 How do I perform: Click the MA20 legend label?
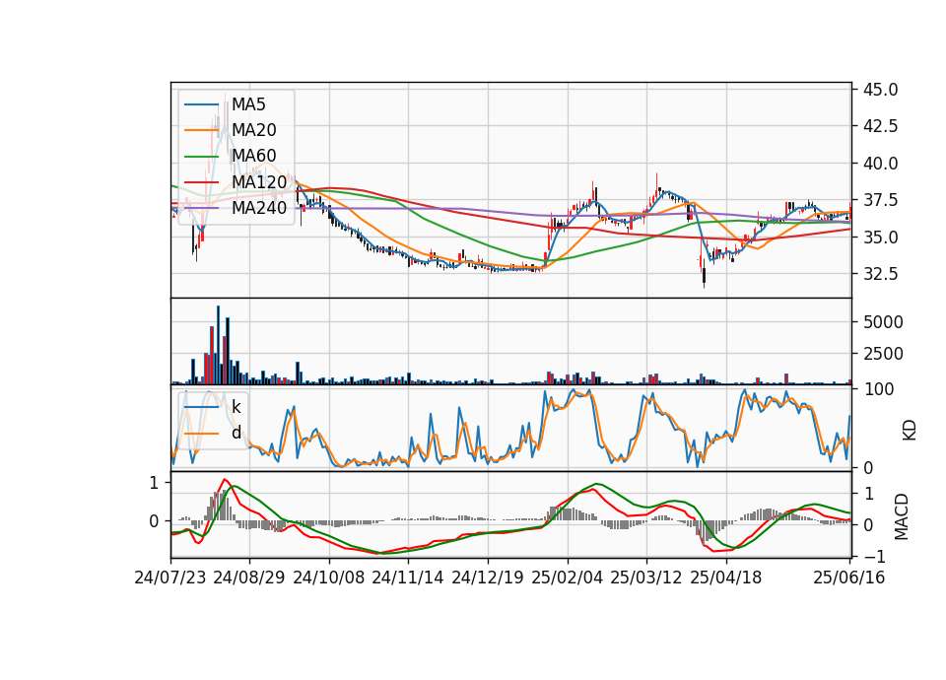pyautogui.click(x=254, y=130)
